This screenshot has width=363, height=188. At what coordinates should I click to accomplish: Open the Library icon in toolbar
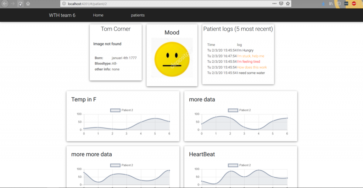coord(331,4)
